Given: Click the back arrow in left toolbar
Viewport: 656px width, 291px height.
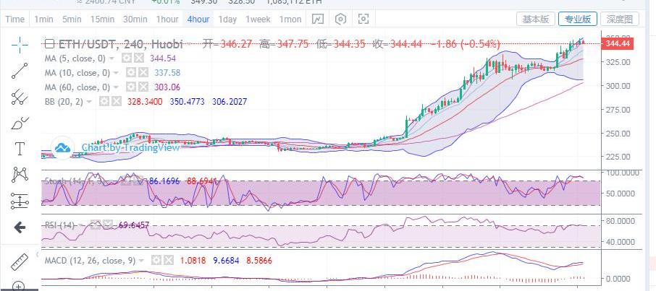Looking at the screenshot, I should [x=20, y=227].
